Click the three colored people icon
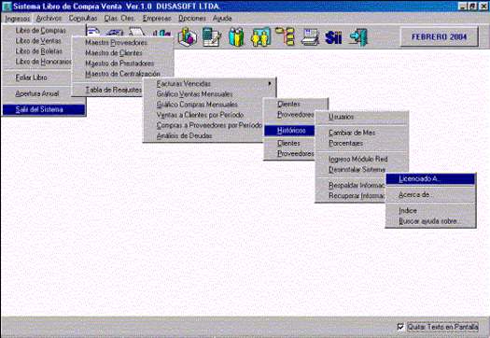The width and height of the screenshot is (490, 338). coord(236,37)
